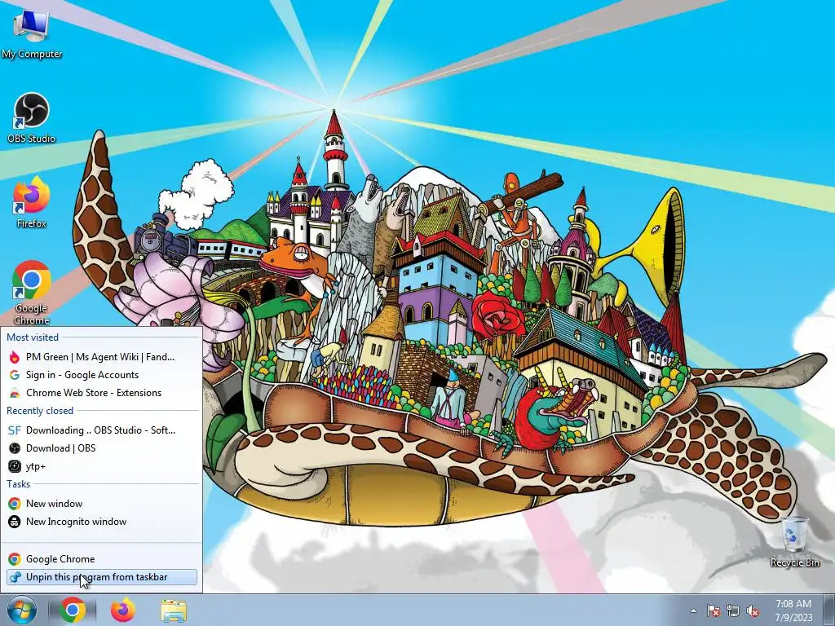
Task: Click the Incognito icon in jump list
Action: click(15, 522)
